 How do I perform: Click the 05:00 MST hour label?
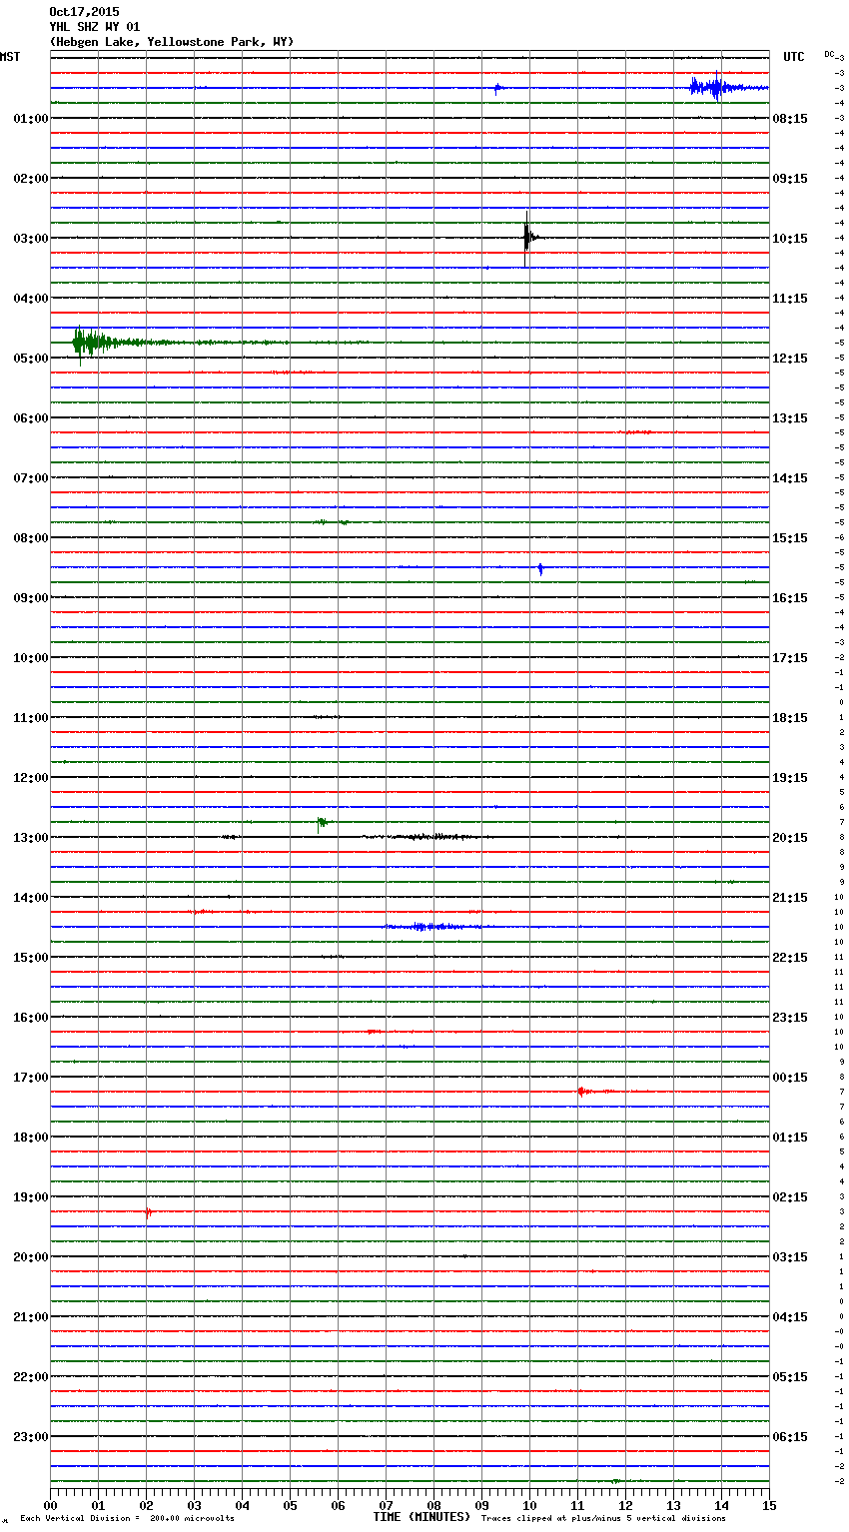point(31,358)
